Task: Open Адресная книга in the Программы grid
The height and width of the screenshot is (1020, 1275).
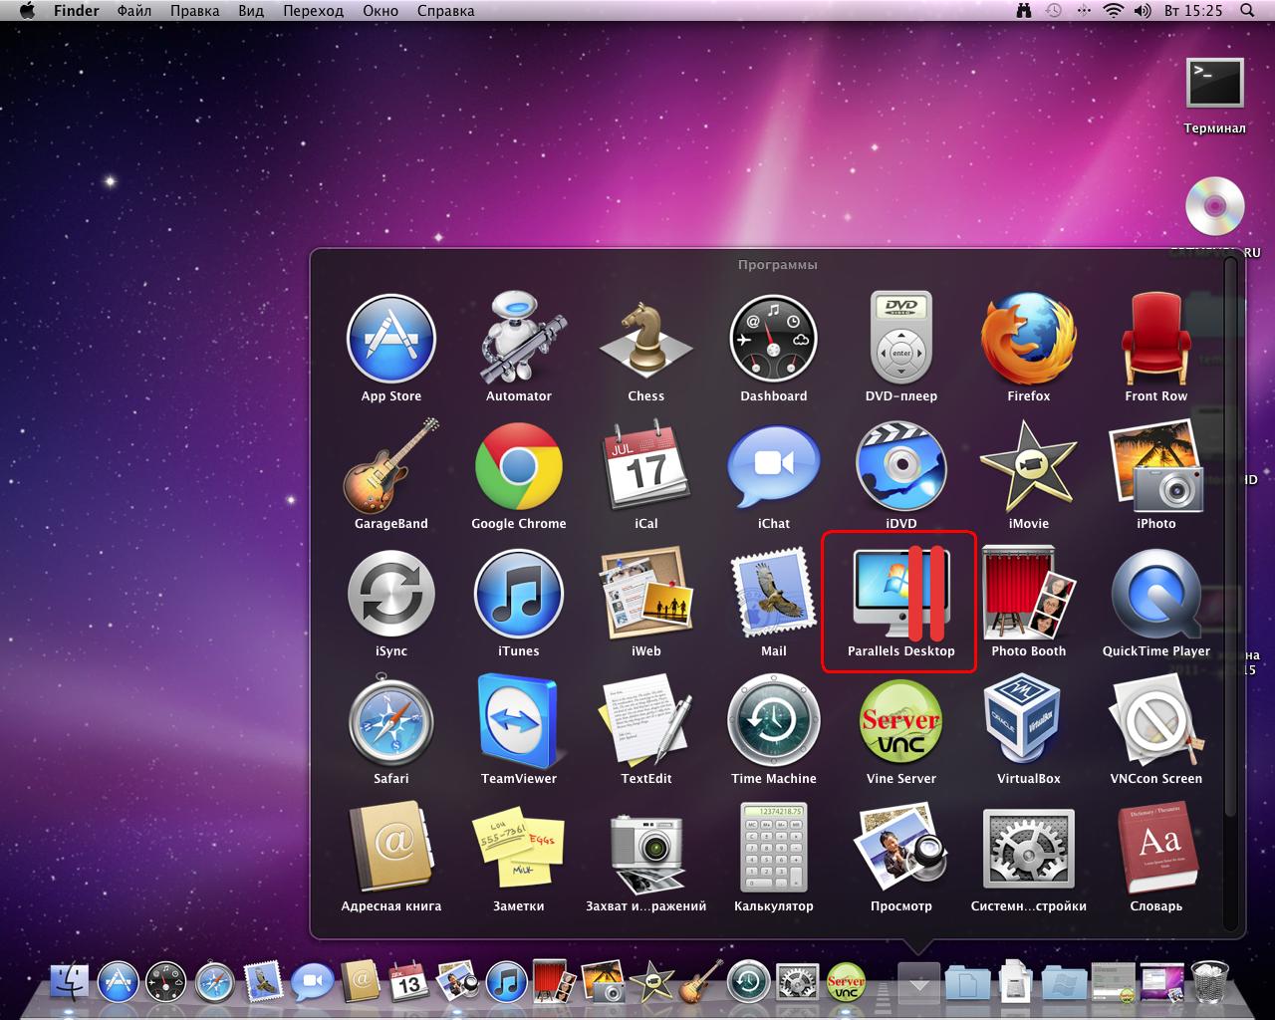Action: (391, 850)
